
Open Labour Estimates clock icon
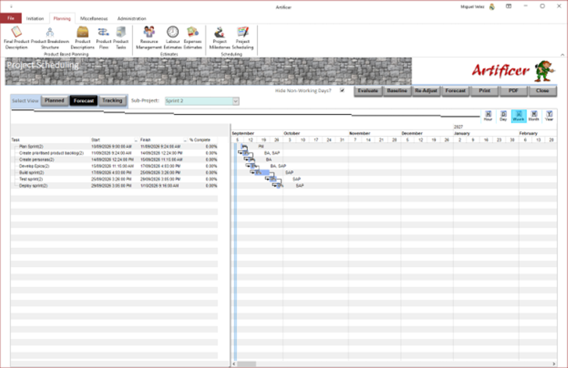pos(173,38)
